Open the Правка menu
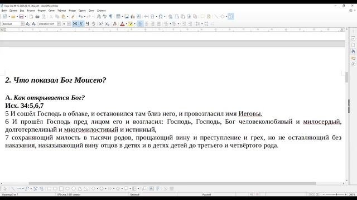 click(x=13, y=11)
